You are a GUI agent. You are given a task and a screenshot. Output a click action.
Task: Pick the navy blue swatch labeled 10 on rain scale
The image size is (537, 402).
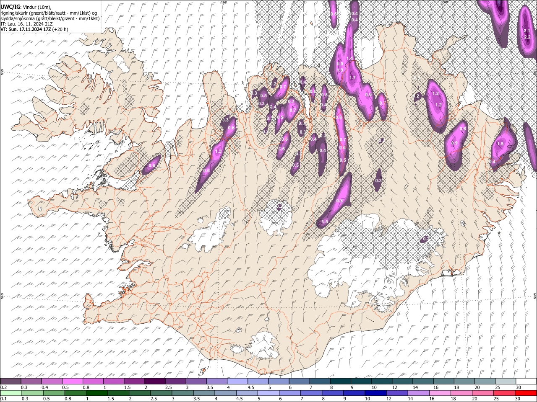coord(375,393)
